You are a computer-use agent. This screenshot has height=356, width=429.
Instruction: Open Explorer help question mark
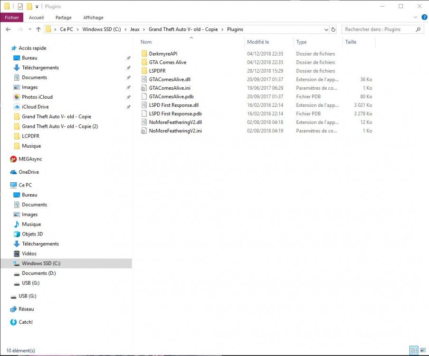tap(424, 17)
